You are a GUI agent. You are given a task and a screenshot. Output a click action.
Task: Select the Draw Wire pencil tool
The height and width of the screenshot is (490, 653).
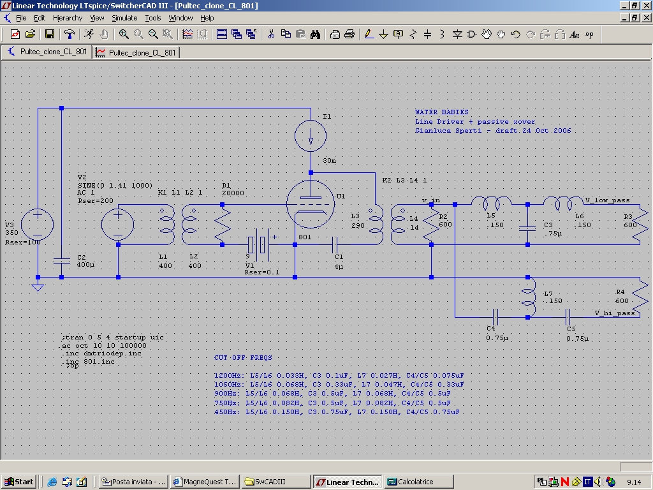369,34
